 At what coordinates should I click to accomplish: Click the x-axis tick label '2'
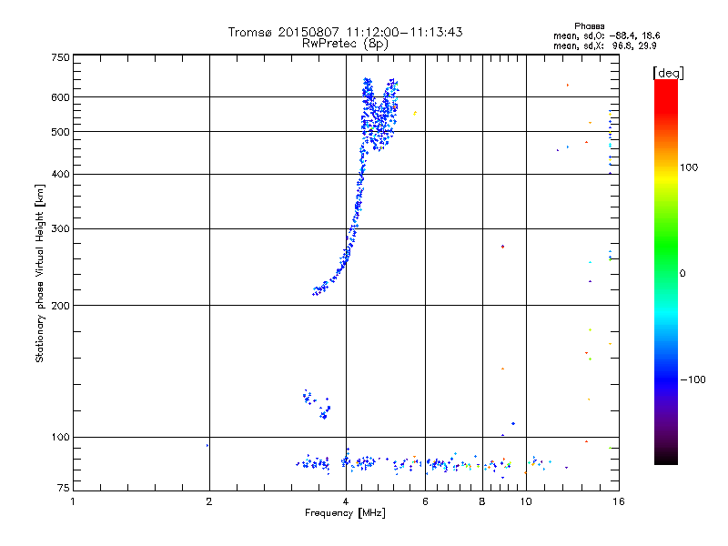[209, 501]
